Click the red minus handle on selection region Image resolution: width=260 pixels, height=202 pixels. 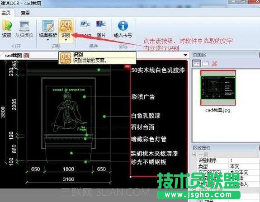127,66
